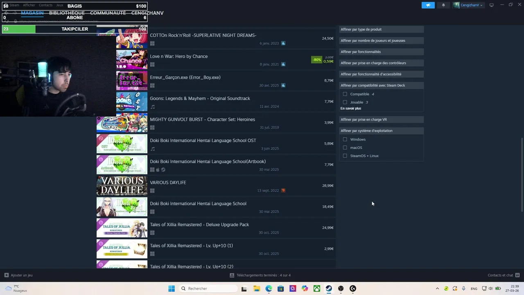Expand Affiner par nombre de joueurs et joueuses
This screenshot has width=524, height=295.
coord(381,41)
